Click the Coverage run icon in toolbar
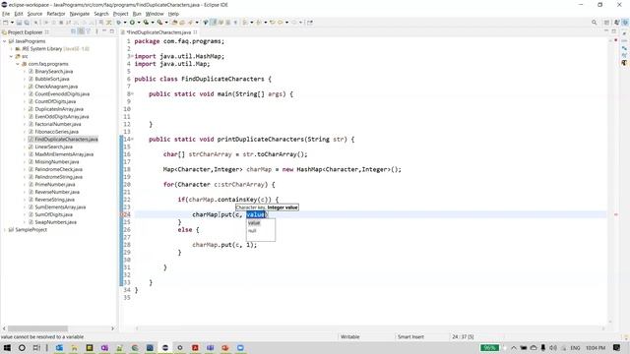Screen dimensions: 630x354 pos(146,23)
